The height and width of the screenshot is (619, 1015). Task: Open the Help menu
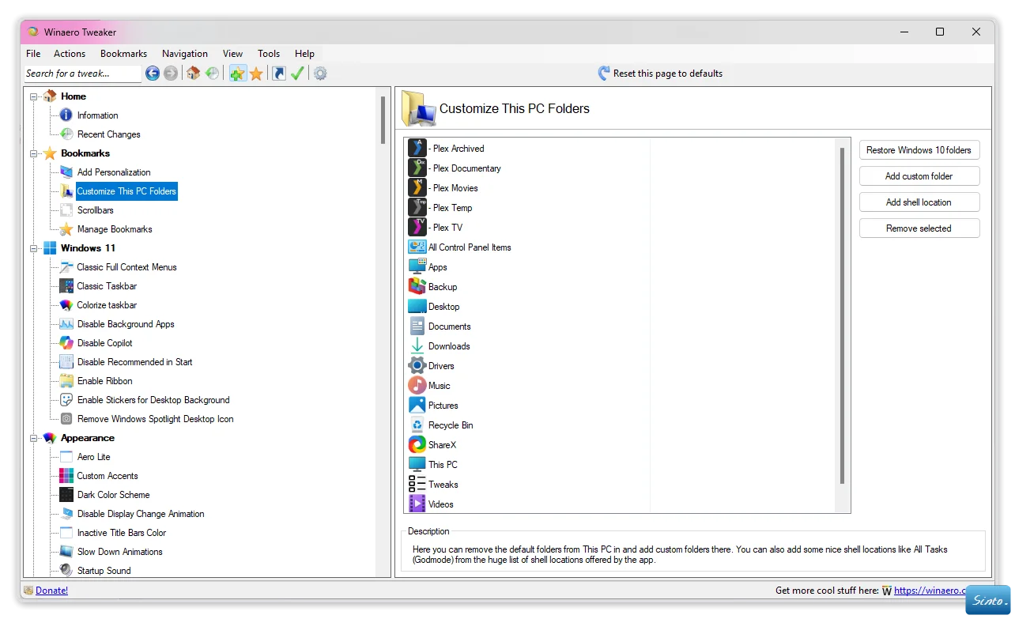click(x=304, y=54)
